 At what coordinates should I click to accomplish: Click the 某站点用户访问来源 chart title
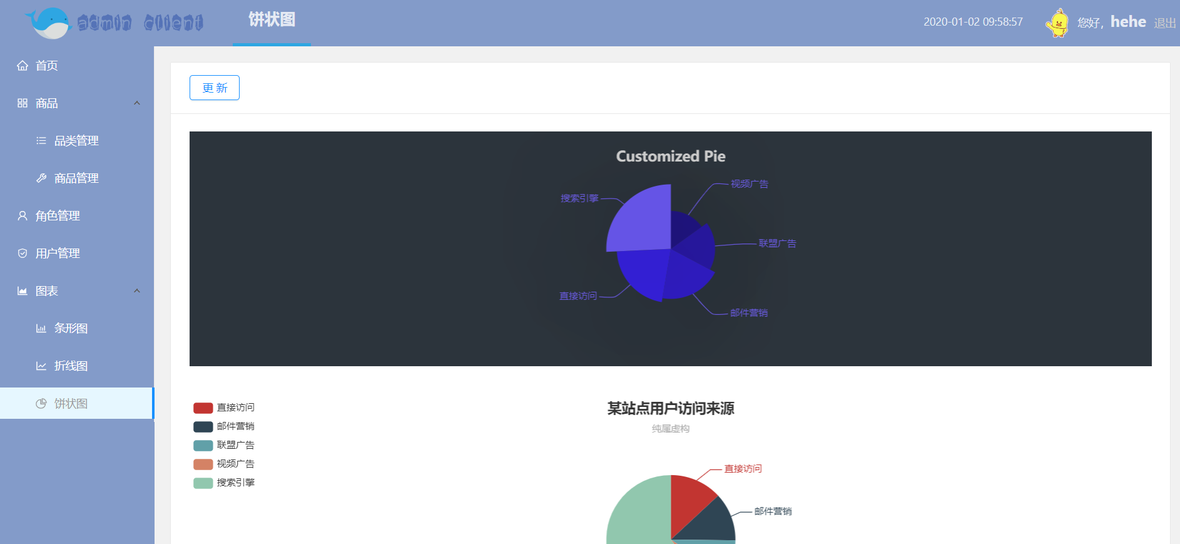671,409
